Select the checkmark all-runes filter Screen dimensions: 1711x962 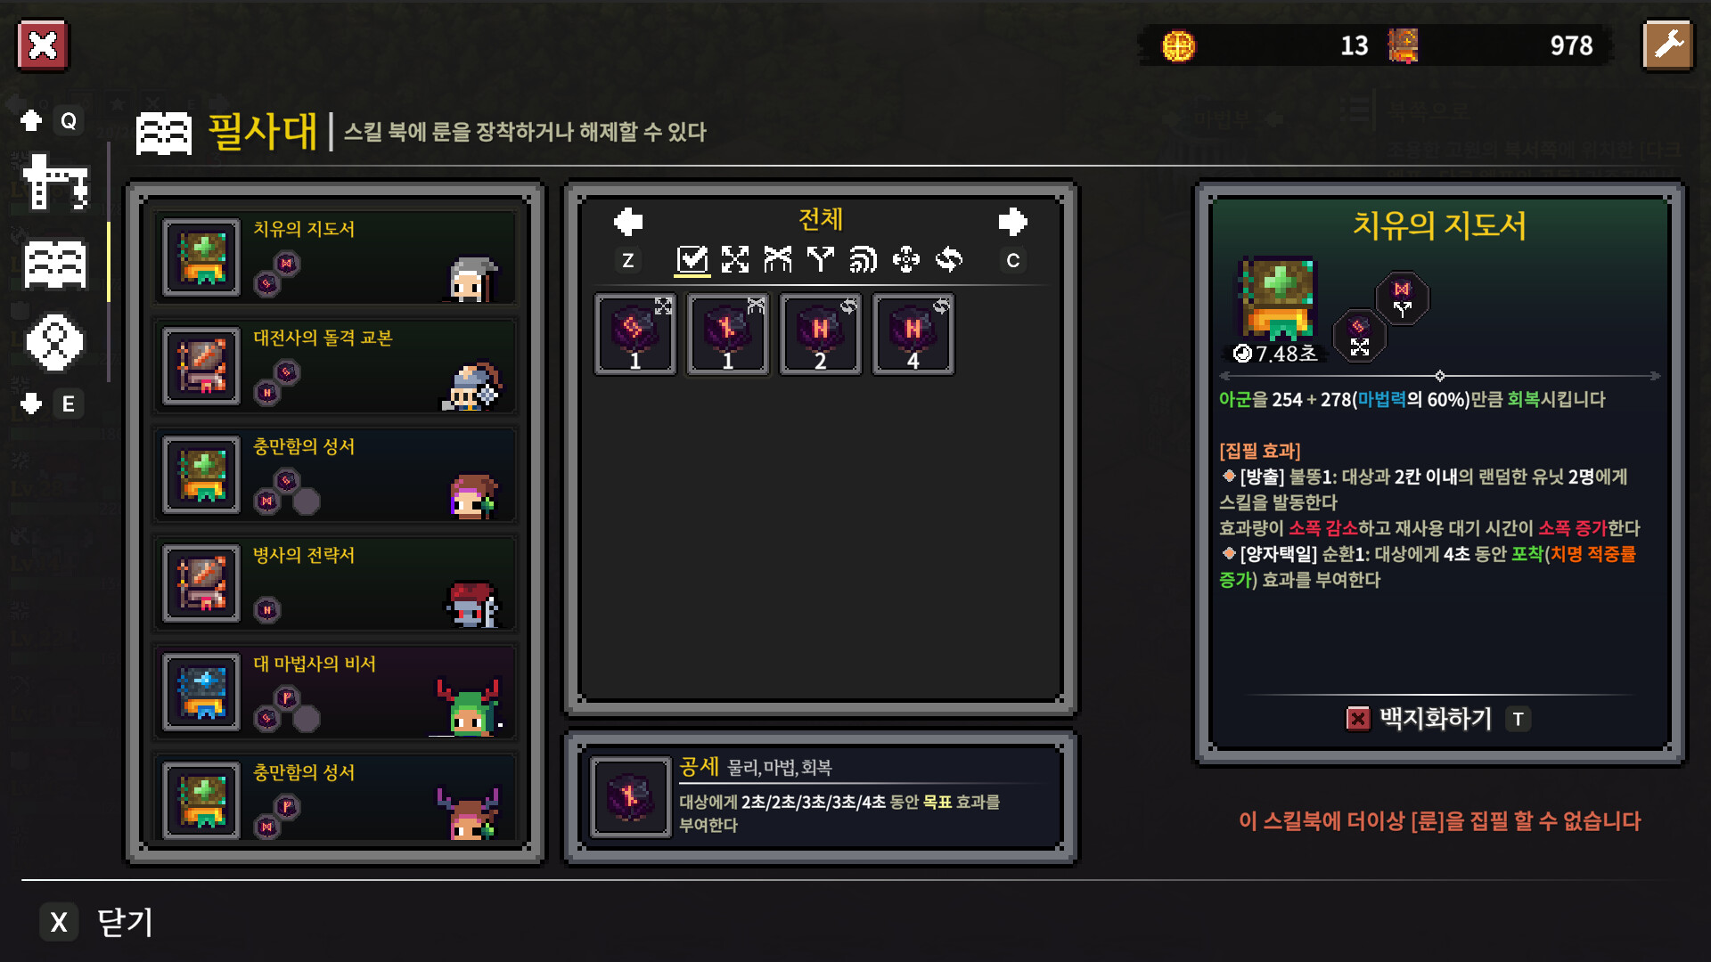click(x=692, y=259)
